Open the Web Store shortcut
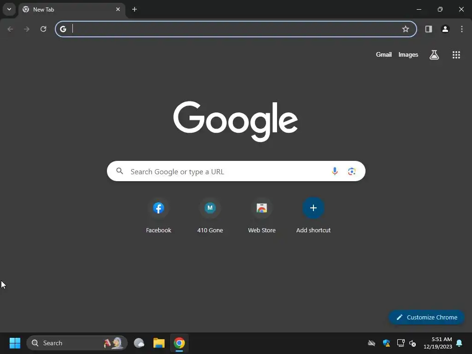This screenshot has height=354, width=472. click(262, 216)
